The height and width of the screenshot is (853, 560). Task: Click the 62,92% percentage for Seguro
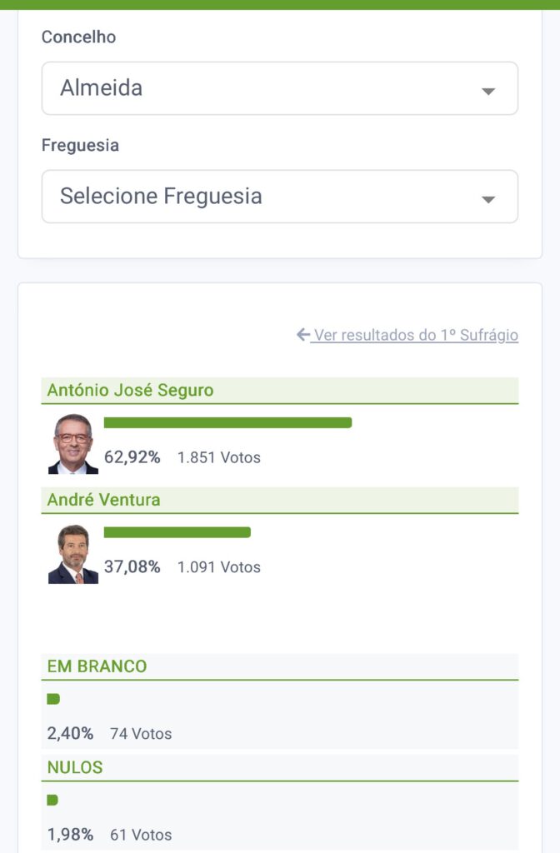click(132, 457)
